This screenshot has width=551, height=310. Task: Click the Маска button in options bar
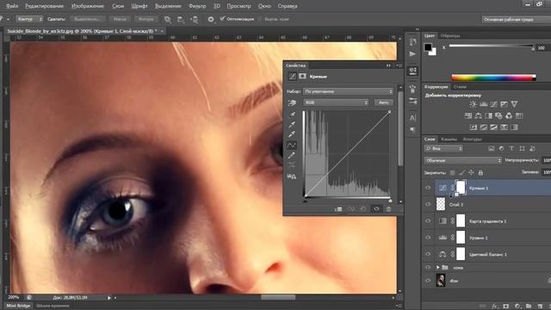click(x=120, y=19)
